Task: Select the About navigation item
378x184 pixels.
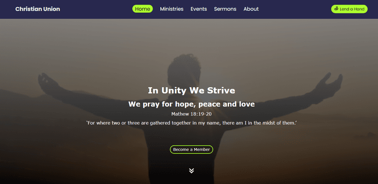Action: 251,9
